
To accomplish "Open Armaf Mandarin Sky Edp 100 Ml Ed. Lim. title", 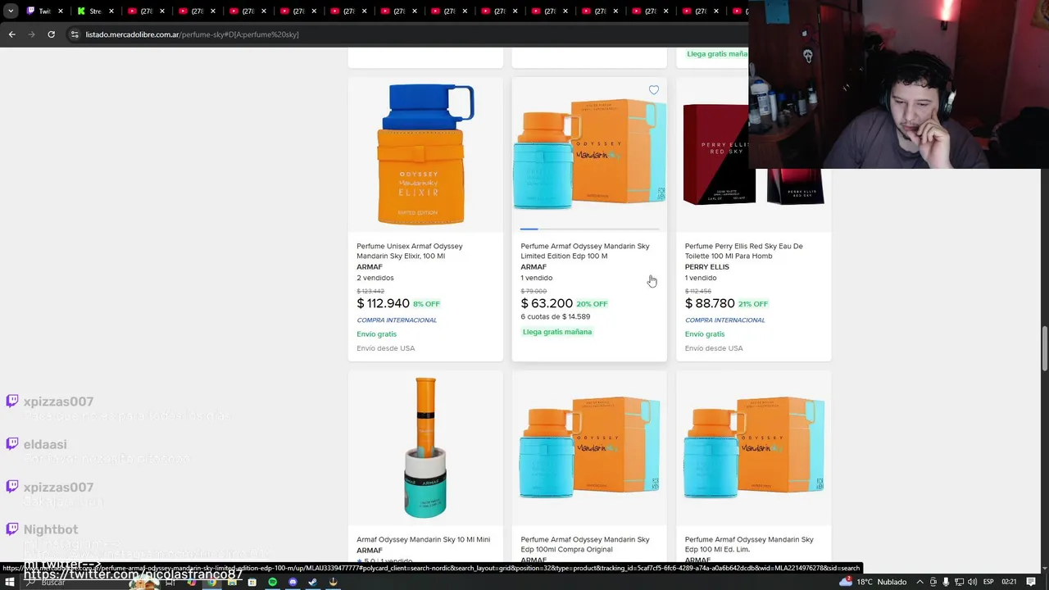I will (749, 544).
